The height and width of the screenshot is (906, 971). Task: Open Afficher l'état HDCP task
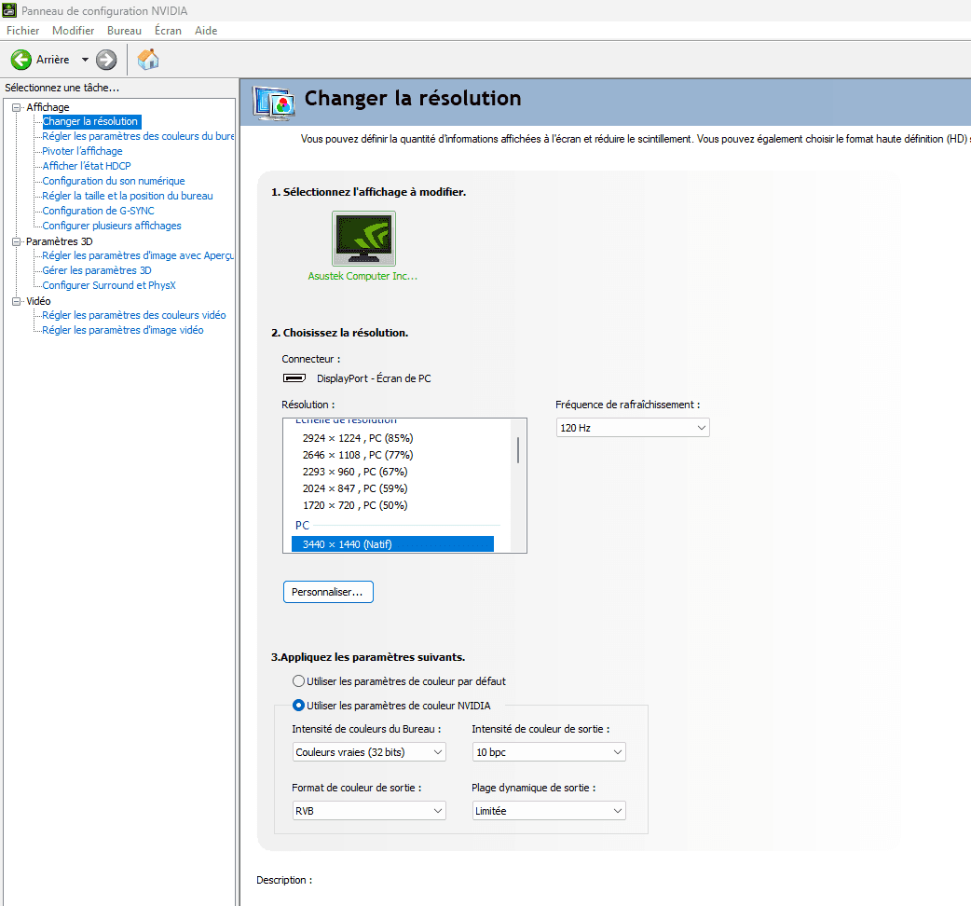pyautogui.click(x=87, y=166)
